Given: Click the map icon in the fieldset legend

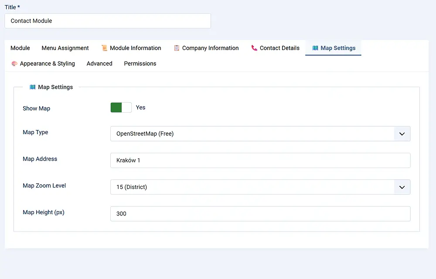Looking at the screenshot, I should [x=32, y=87].
